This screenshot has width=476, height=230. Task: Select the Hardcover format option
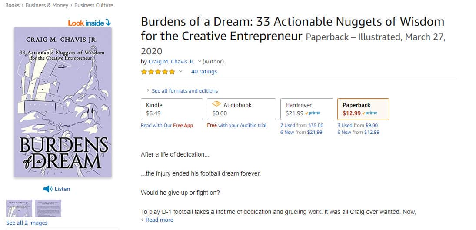pos(306,109)
